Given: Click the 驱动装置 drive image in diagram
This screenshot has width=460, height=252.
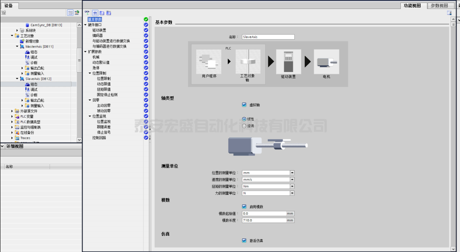Looking at the screenshot, I should pyautogui.click(x=288, y=62).
